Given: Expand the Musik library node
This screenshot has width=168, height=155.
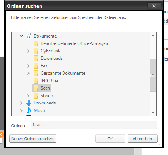Looking at the screenshot, I should pos(21,110).
